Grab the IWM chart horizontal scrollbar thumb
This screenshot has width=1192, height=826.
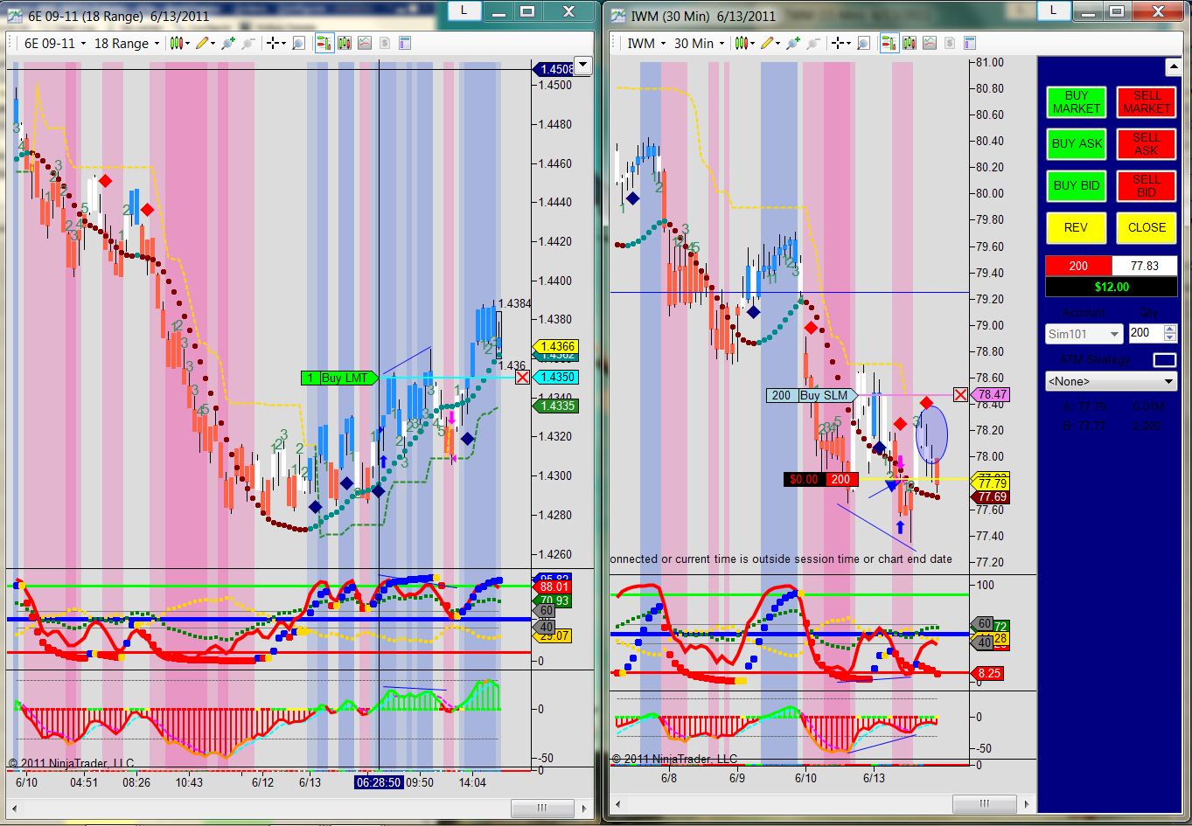pyautogui.click(x=984, y=803)
